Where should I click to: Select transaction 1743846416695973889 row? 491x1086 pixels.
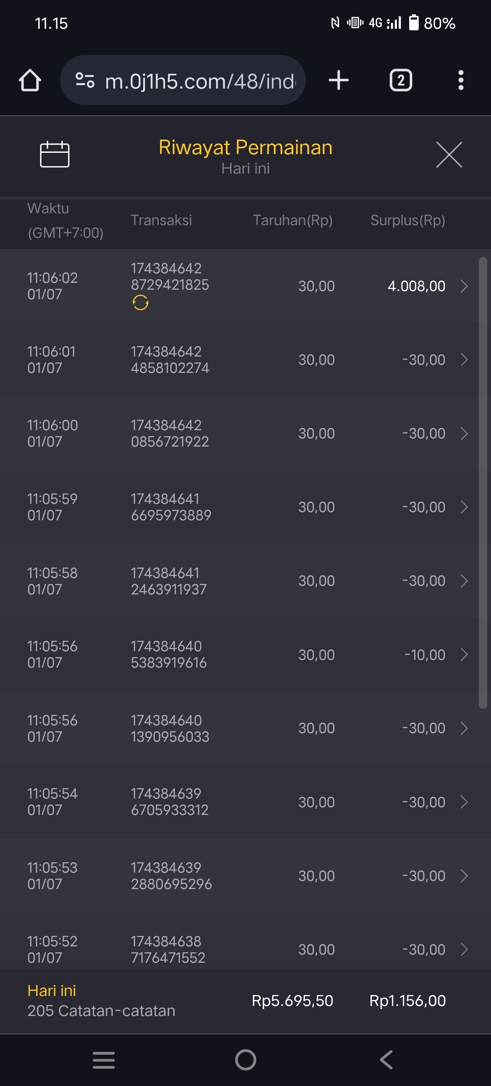pyautogui.click(x=171, y=507)
